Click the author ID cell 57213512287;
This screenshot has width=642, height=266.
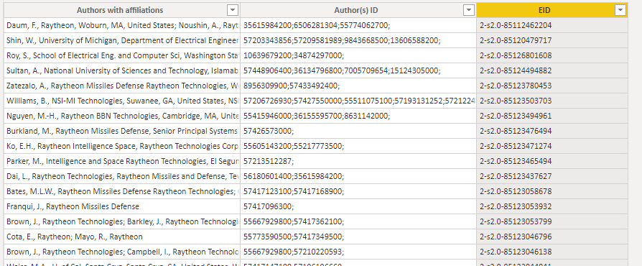coord(358,162)
